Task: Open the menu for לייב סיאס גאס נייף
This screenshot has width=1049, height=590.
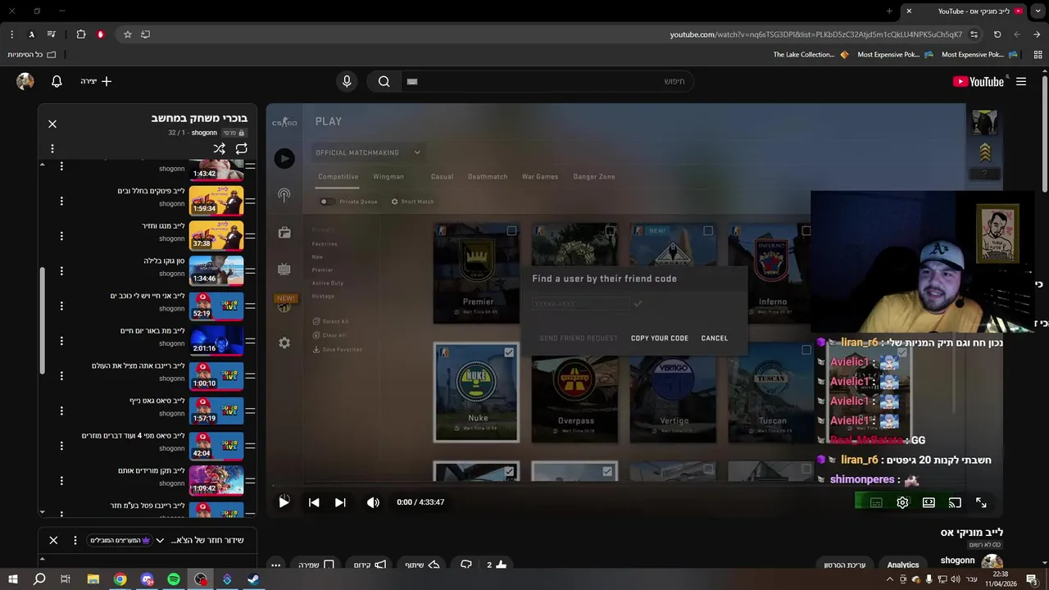Action: pos(61,411)
